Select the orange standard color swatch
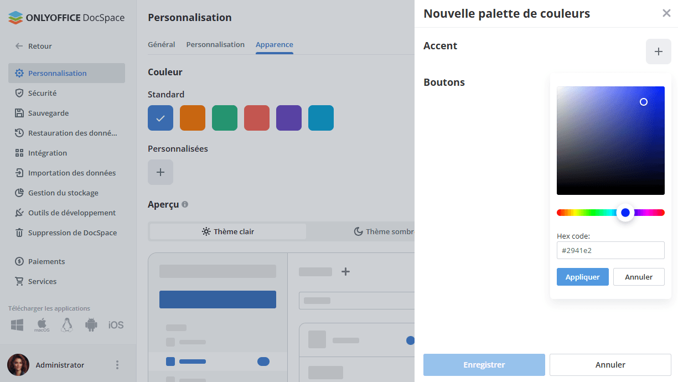This screenshot has width=678, height=382. tap(193, 118)
